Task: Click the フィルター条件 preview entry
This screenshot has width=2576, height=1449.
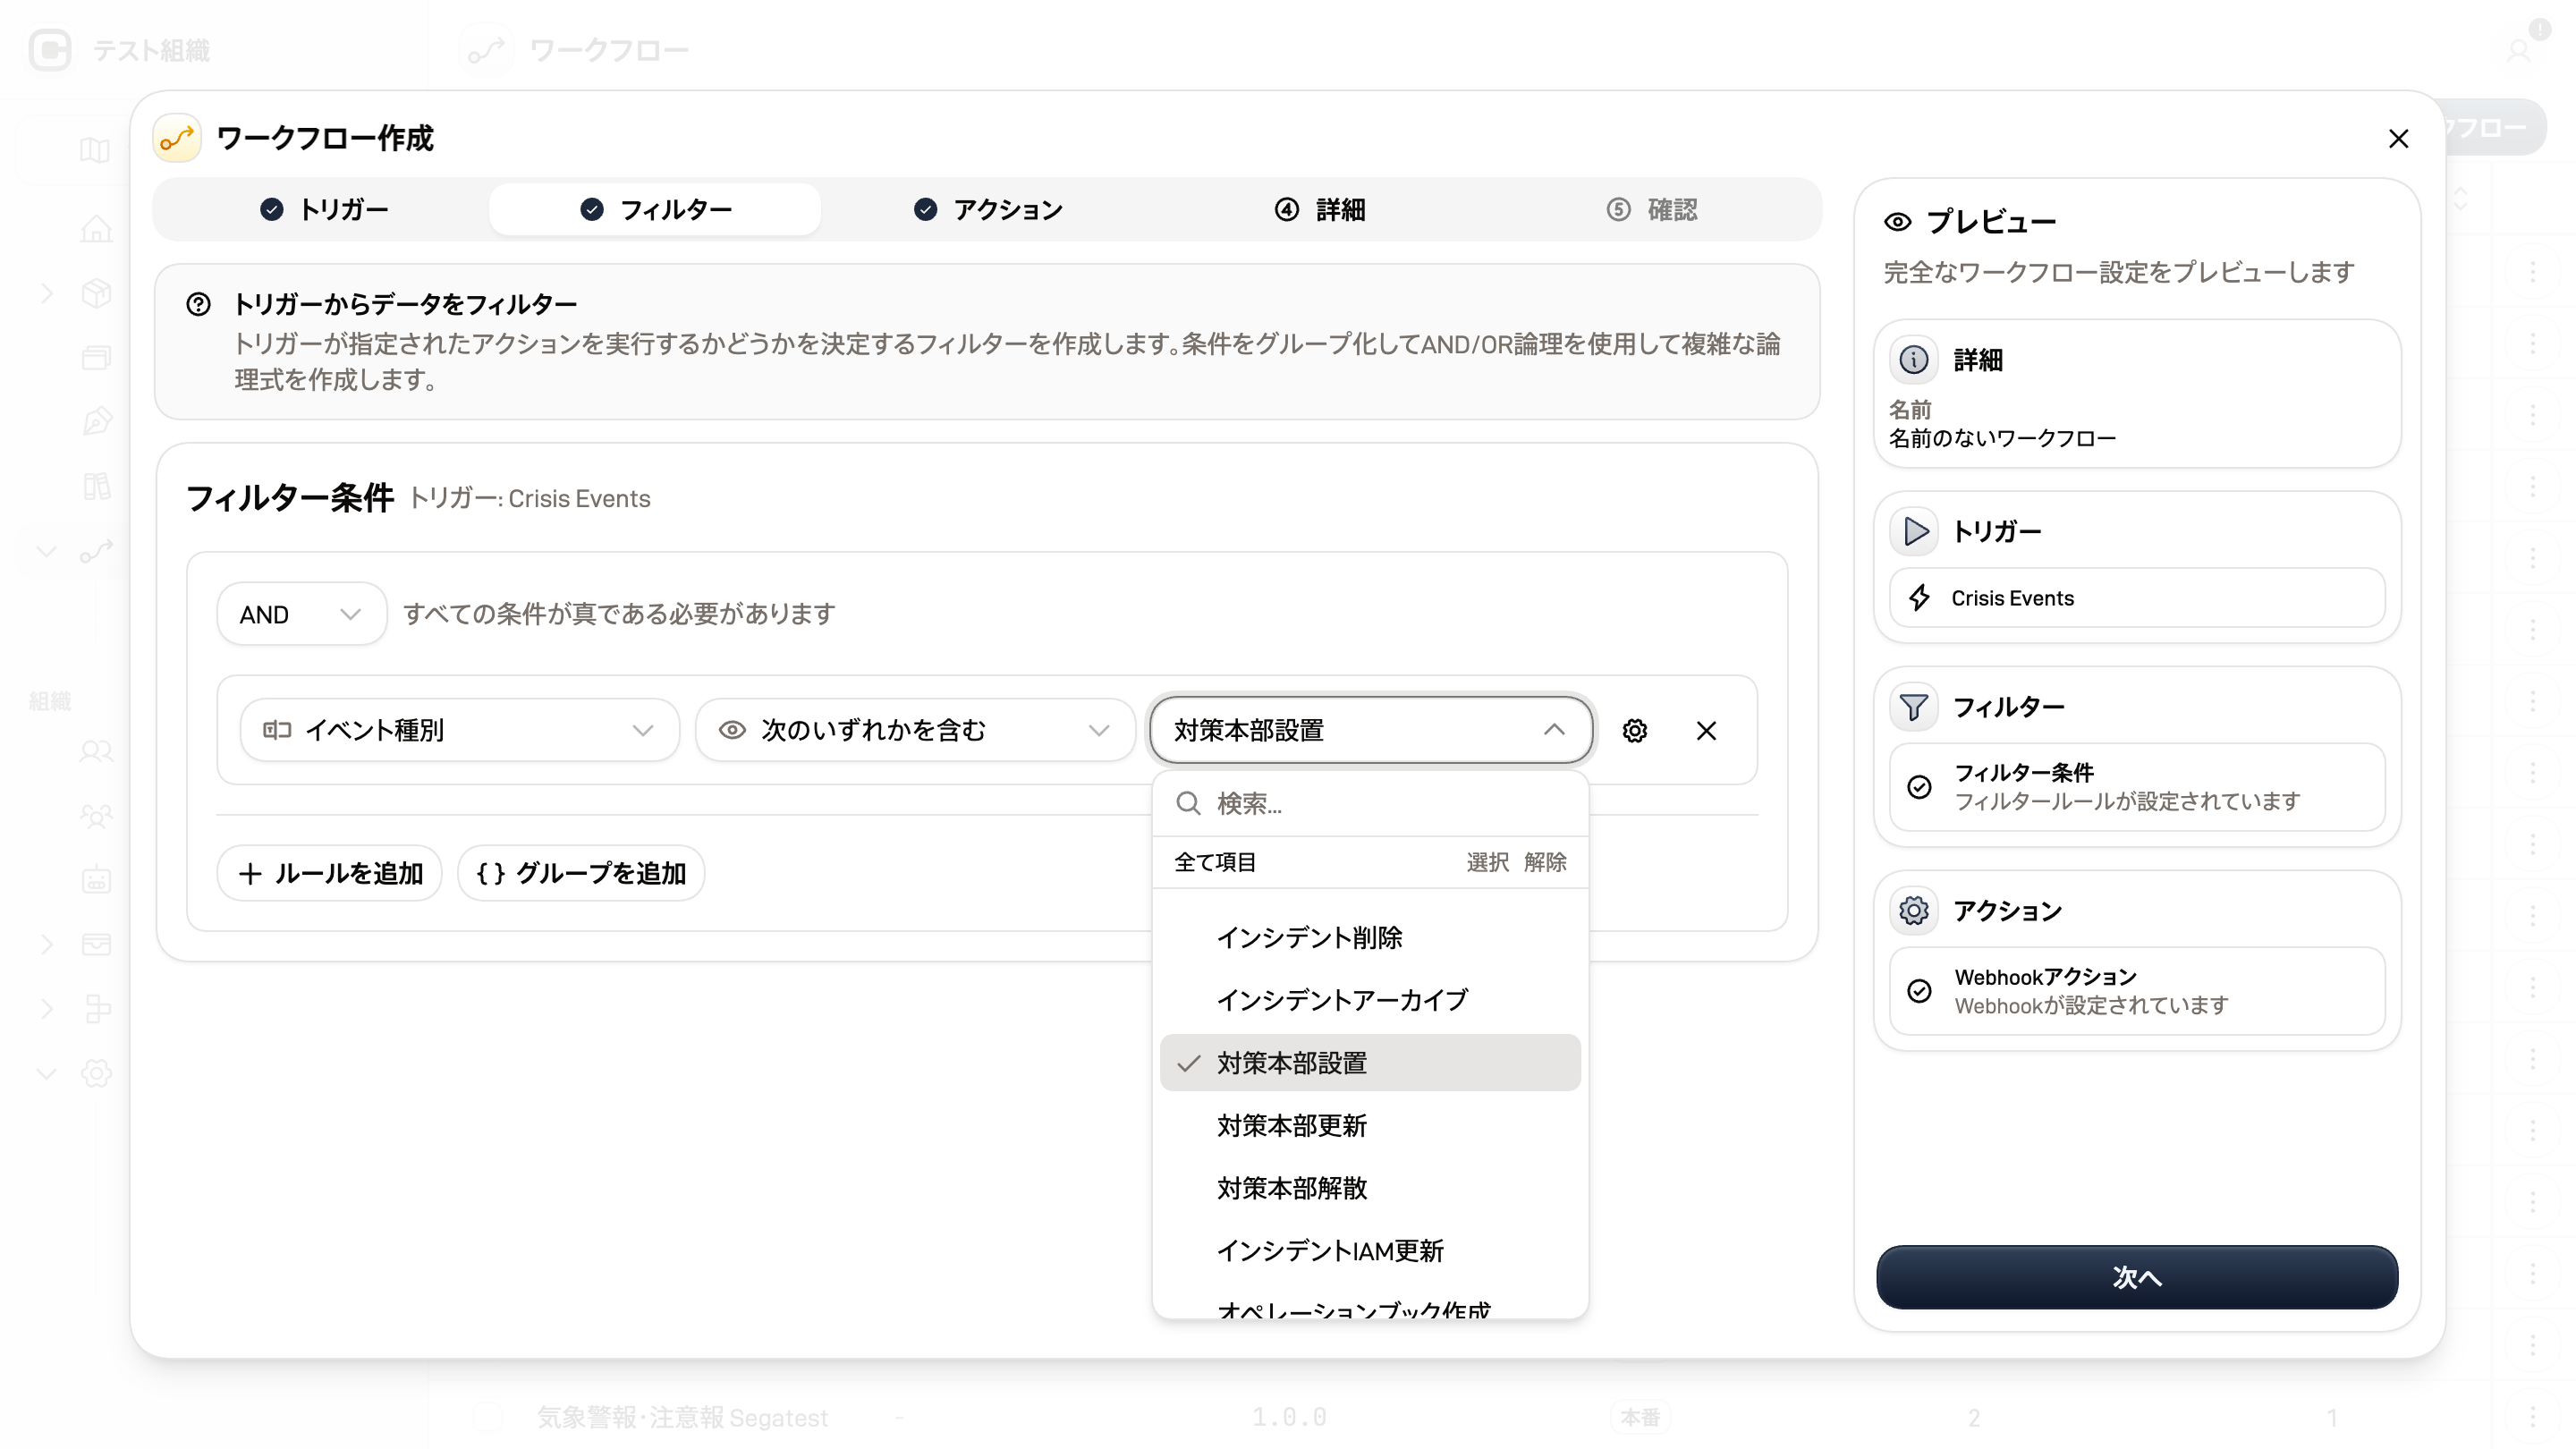Action: [x=2137, y=787]
